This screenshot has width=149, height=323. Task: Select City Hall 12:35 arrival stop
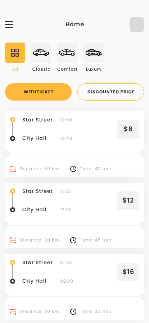(47, 210)
